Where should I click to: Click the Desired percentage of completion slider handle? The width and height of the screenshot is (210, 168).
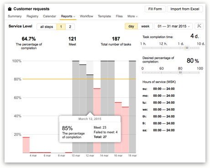coord(180,73)
